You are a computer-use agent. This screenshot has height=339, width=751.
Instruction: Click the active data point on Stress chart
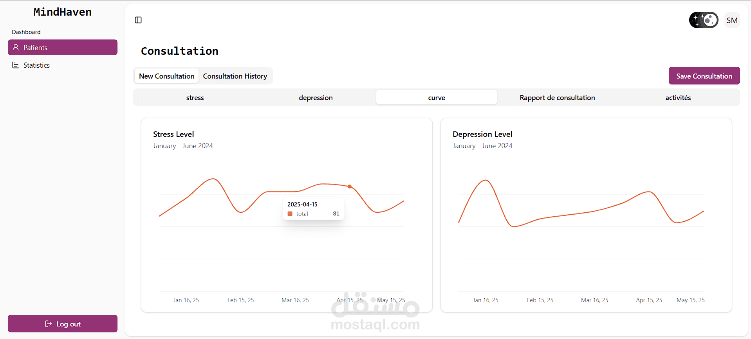pos(350,187)
